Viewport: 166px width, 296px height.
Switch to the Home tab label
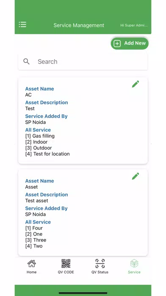tap(32, 272)
